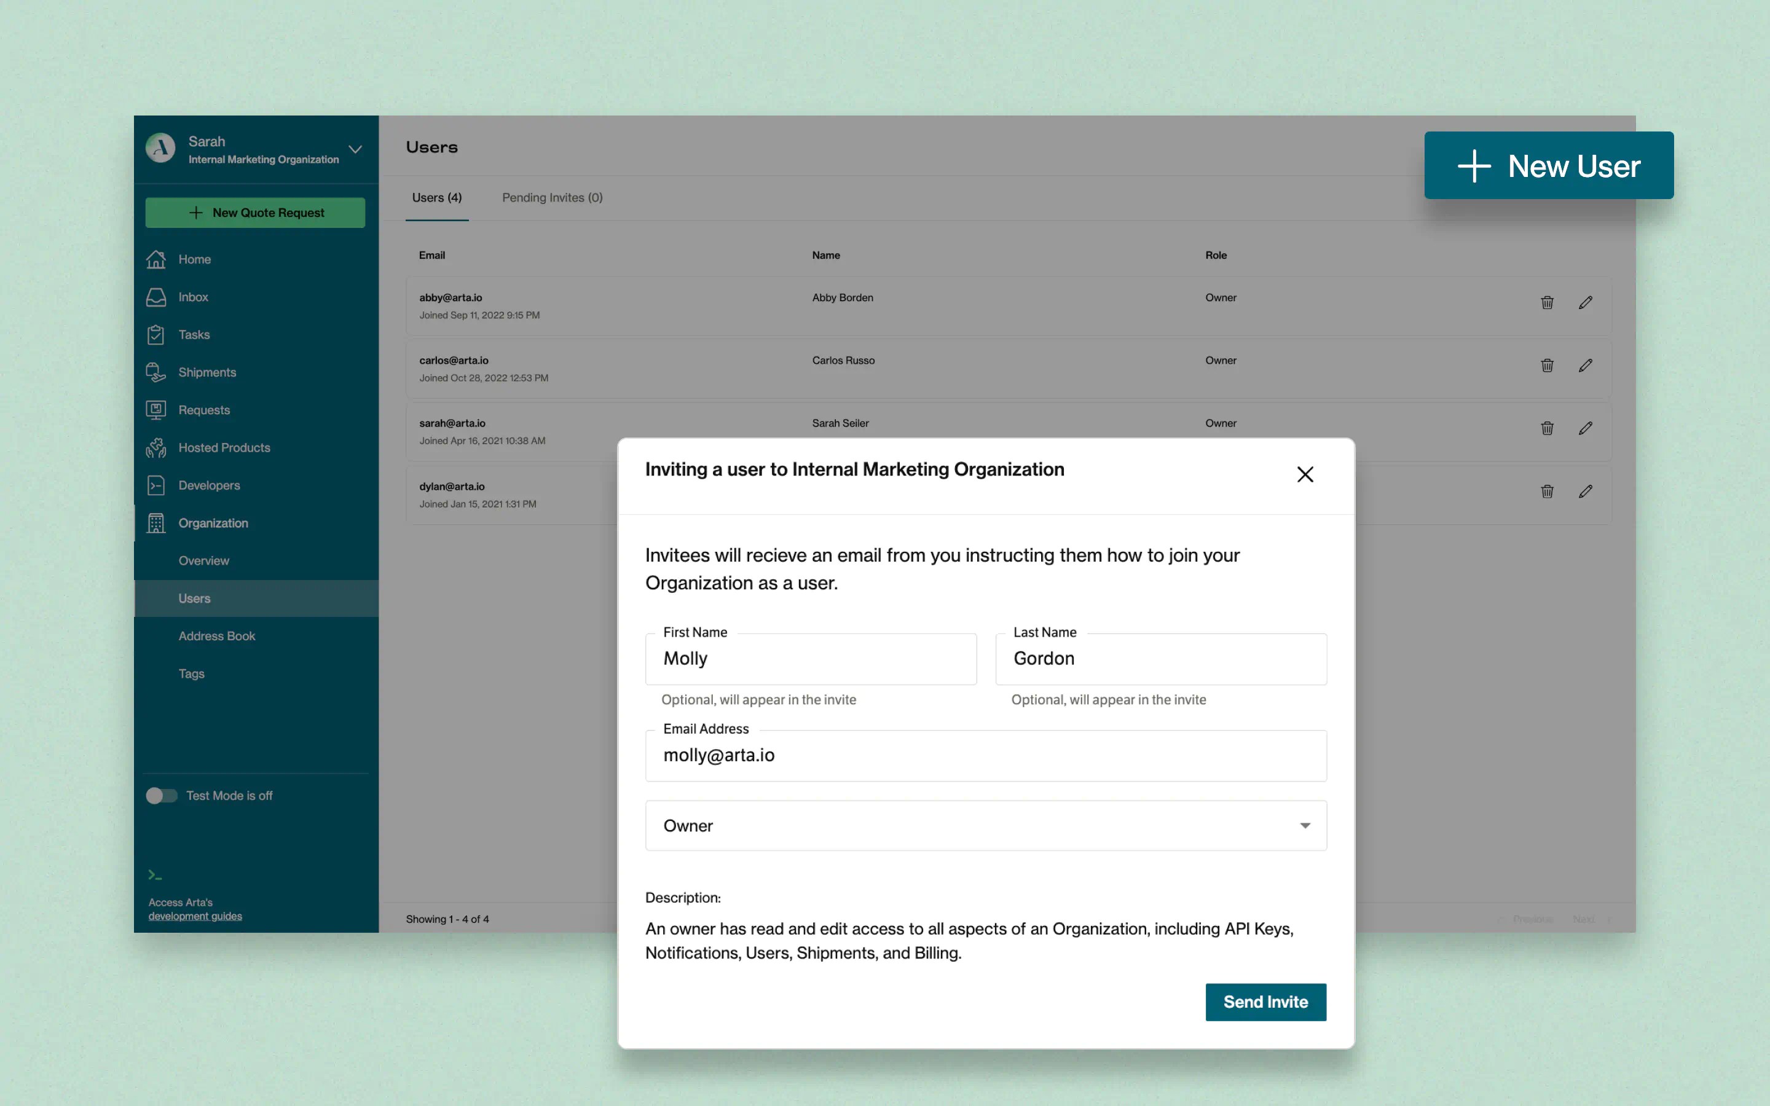The image size is (1770, 1106).
Task: Click the Send Invite button
Action: point(1265,1002)
